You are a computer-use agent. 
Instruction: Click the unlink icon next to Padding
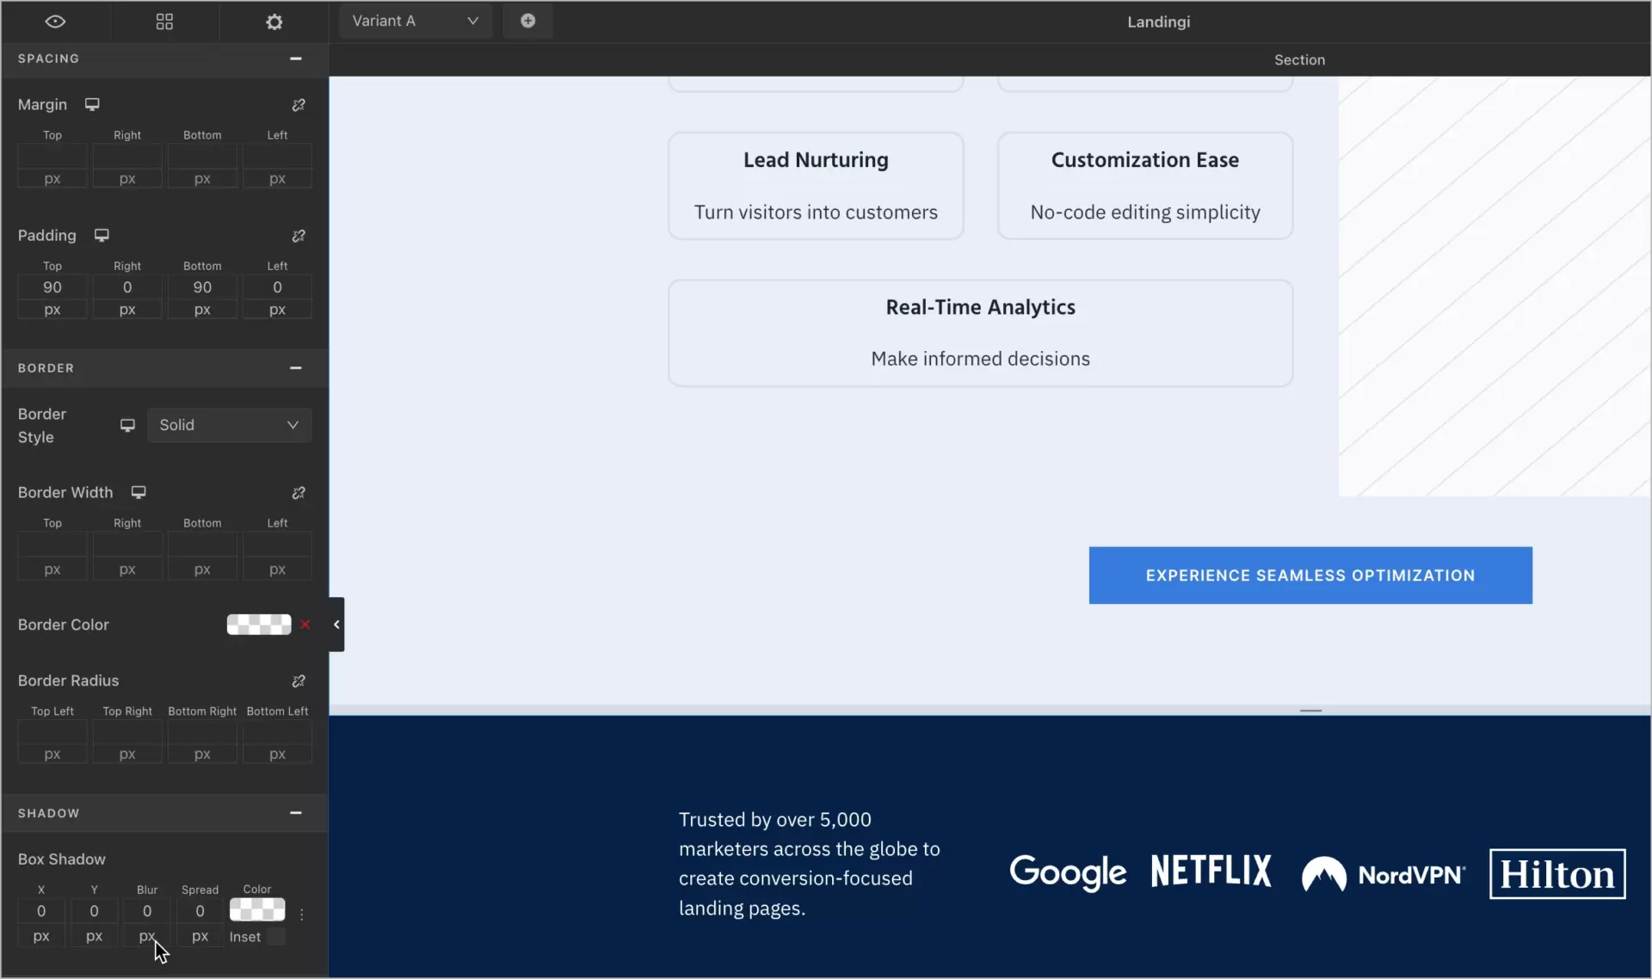click(x=299, y=236)
